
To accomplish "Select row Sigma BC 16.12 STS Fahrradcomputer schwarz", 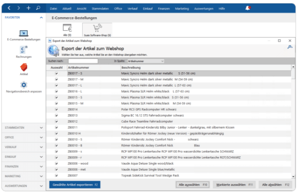I will [x=169, y=115].
